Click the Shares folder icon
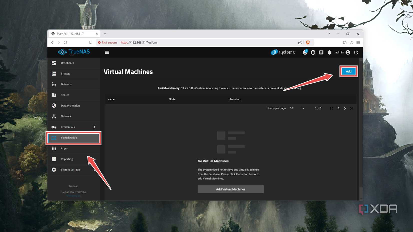 (54, 95)
